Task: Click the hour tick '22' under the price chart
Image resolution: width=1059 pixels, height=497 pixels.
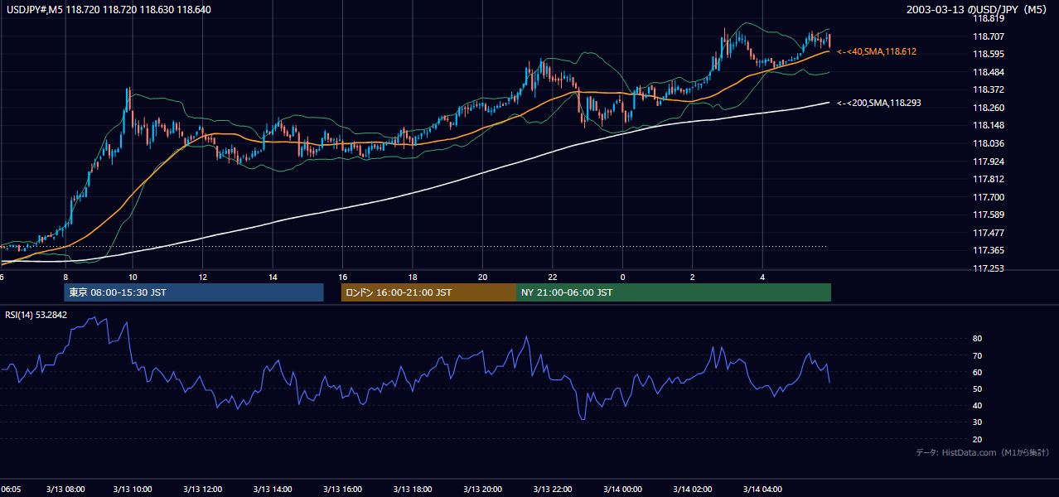Action: point(552,277)
